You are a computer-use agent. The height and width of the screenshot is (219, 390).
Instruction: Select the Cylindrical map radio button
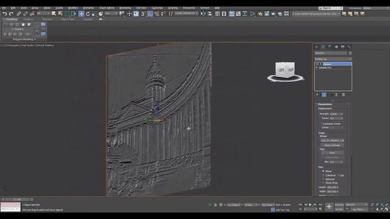324,176
